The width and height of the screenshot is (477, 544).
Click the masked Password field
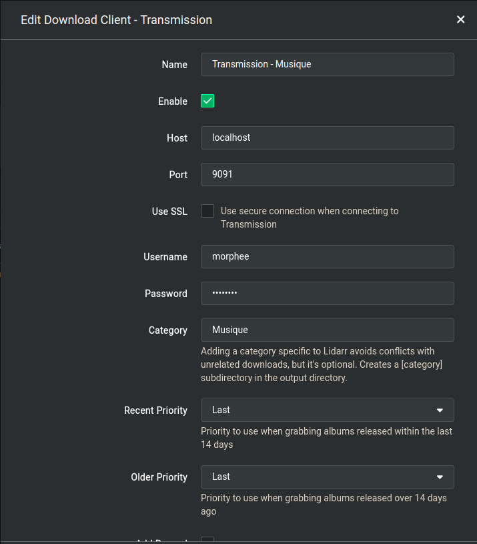click(327, 293)
